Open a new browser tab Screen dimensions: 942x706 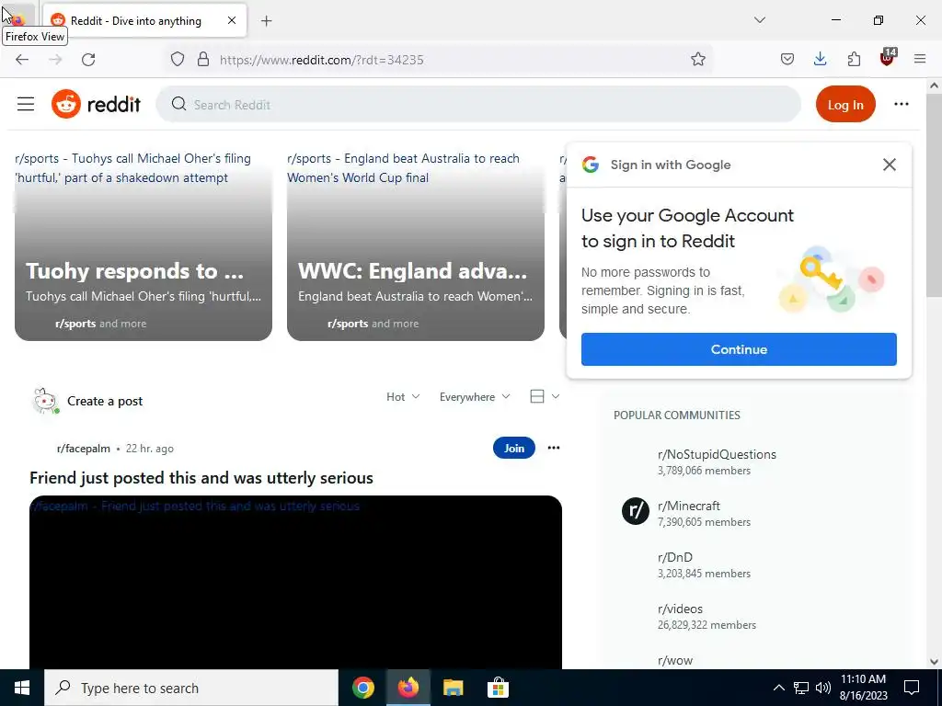[x=267, y=21]
